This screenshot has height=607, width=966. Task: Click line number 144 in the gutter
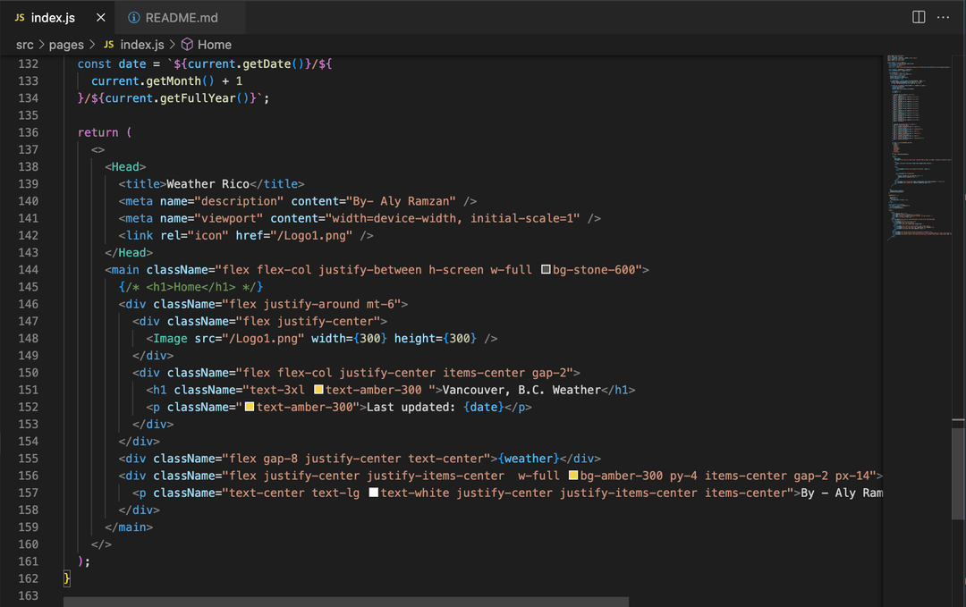click(x=29, y=270)
